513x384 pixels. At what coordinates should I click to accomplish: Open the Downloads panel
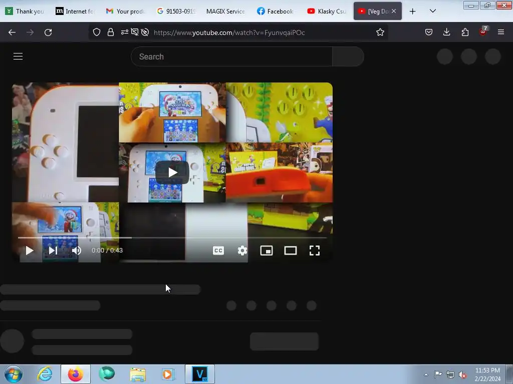click(x=446, y=32)
